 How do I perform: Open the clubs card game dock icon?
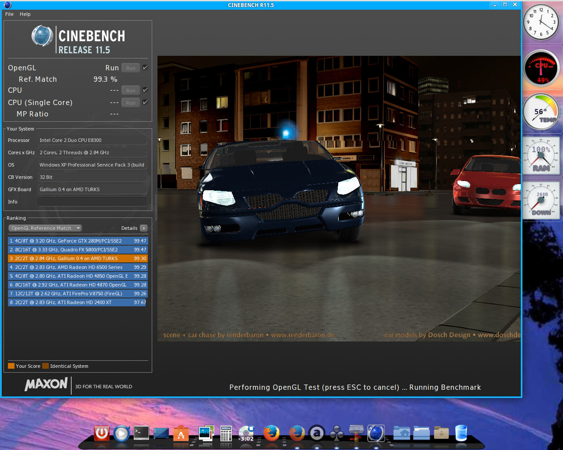pos(337,434)
